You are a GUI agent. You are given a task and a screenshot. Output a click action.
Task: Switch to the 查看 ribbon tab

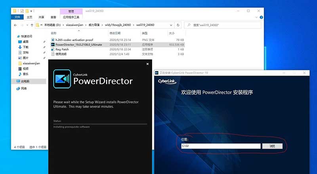click(x=53, y=17)
